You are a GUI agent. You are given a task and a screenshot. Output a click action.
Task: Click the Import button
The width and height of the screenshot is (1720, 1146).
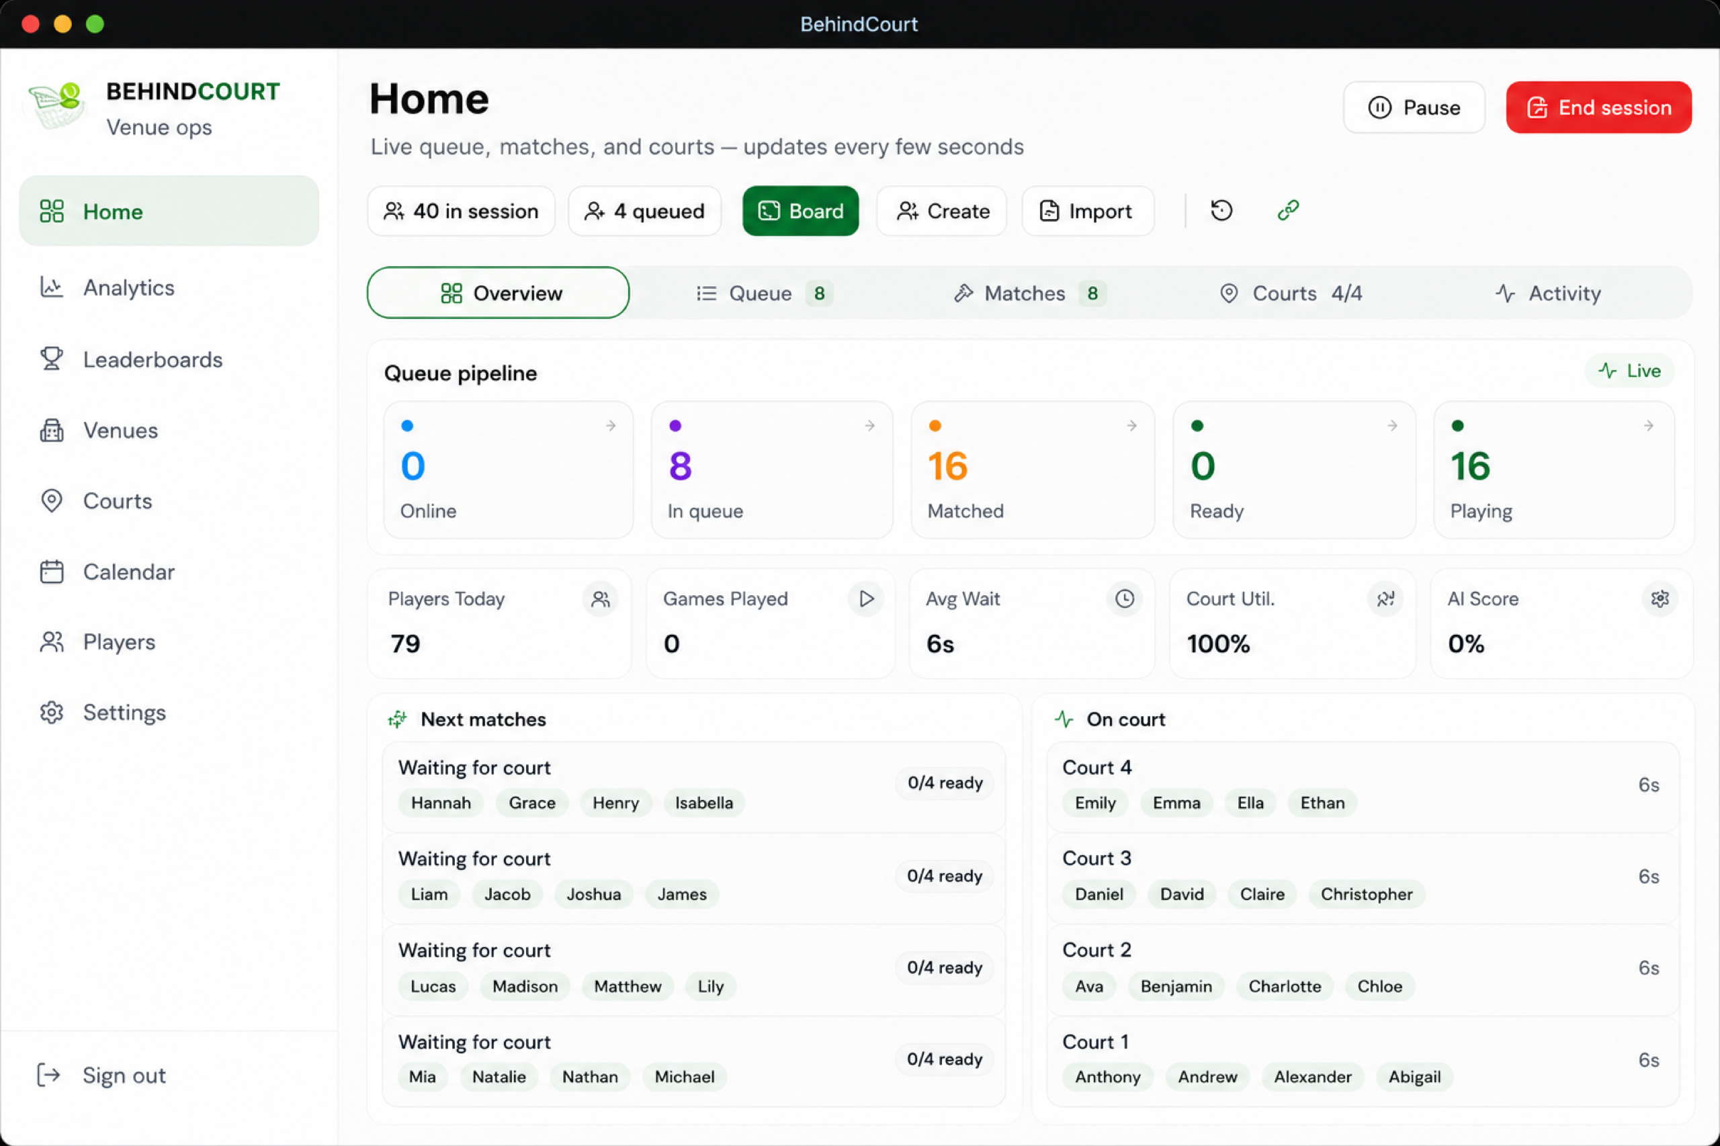(x=1088, y=211)
